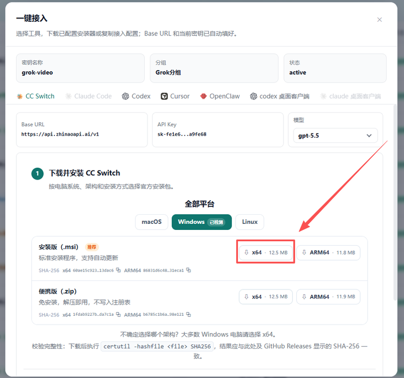Screen dimensions: 404x378
Task: Download the .msi x64 12.5 MB installer
Action: [265, 252]
